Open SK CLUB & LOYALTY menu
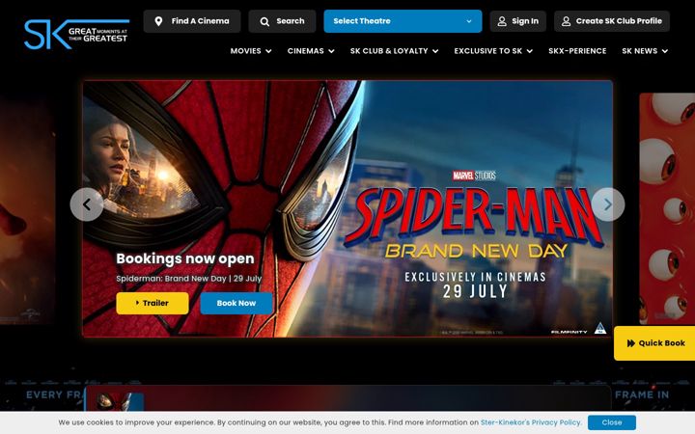The width and height of the screenshot is (695, 434). pyautogui.click(x=389, y=51)
